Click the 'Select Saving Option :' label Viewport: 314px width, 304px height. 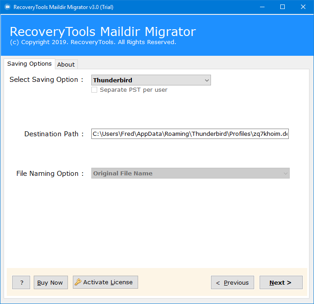[x=46, y=80]
